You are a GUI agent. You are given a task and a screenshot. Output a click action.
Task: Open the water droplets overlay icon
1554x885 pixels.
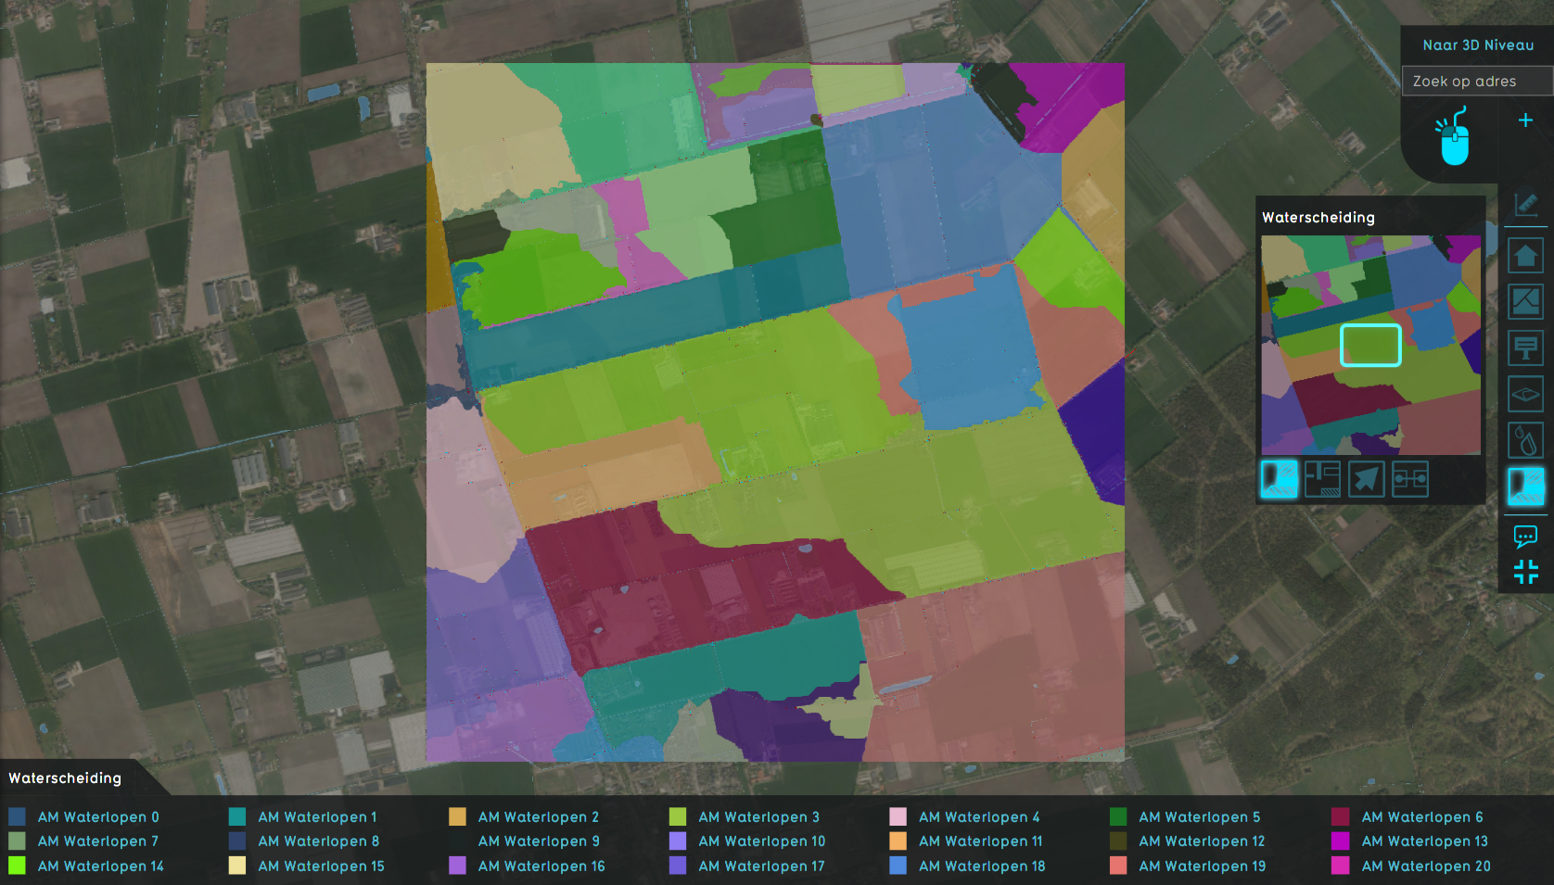click(x=1525, y=440)
